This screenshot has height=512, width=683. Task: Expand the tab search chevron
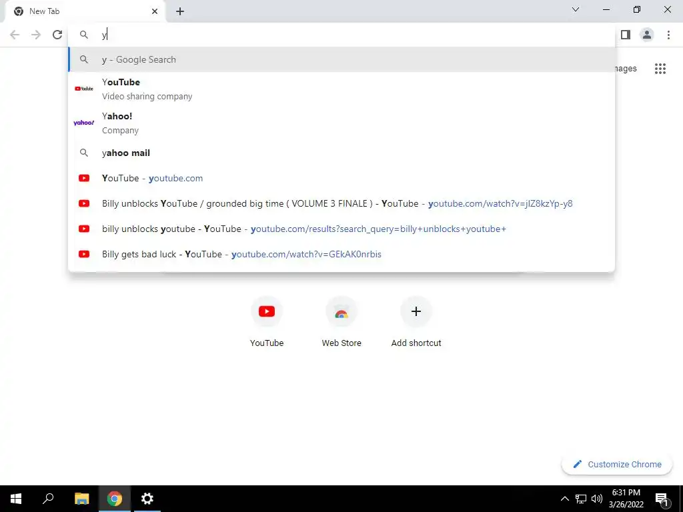click(576, 9)
